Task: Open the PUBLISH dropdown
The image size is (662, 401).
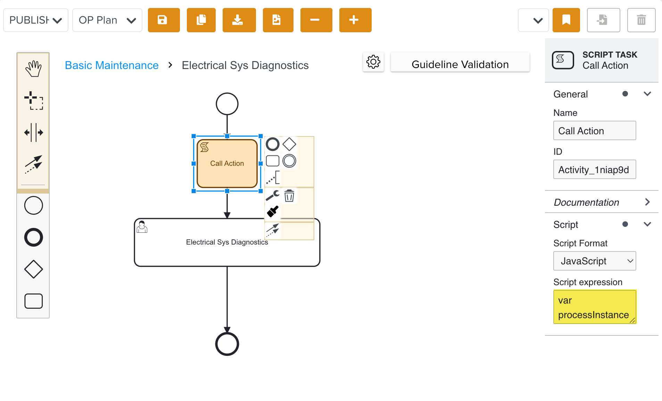Action: (x=36, y=20)
